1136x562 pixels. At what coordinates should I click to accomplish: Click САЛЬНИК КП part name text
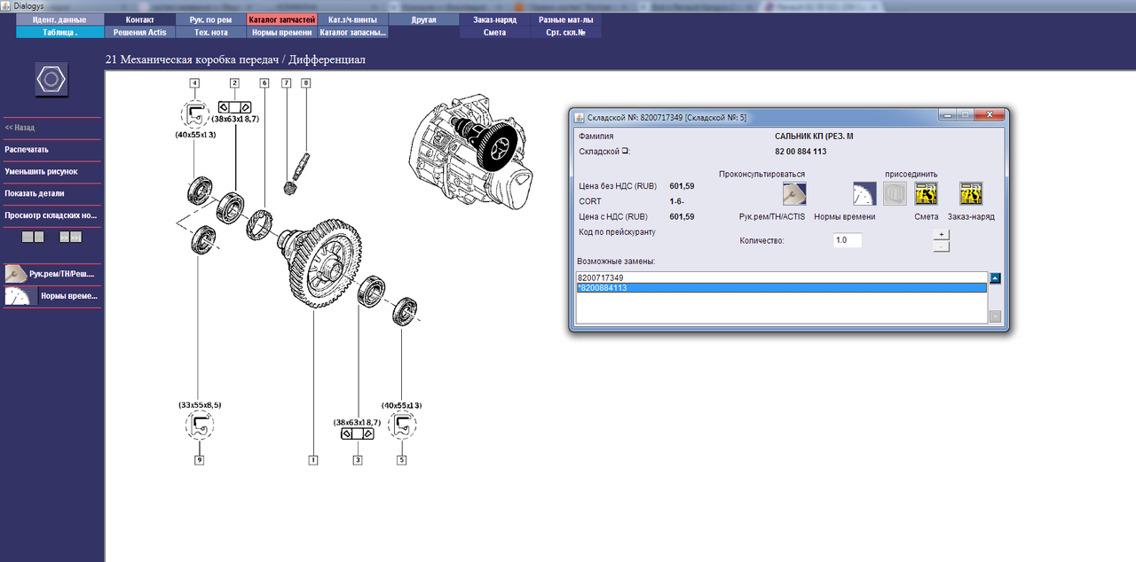(814, 137)
